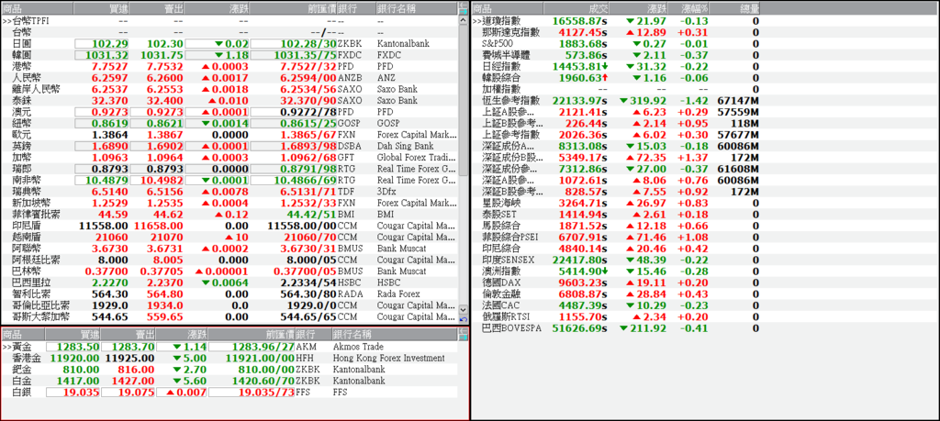Select the 紐幣 currency row

pyautogui.click(x=229, y=124)
